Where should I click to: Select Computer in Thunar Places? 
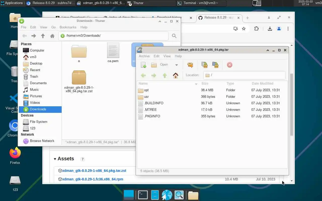click(x=40, y=50)
